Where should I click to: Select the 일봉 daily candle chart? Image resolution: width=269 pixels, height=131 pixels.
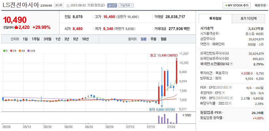coord(144,39)
